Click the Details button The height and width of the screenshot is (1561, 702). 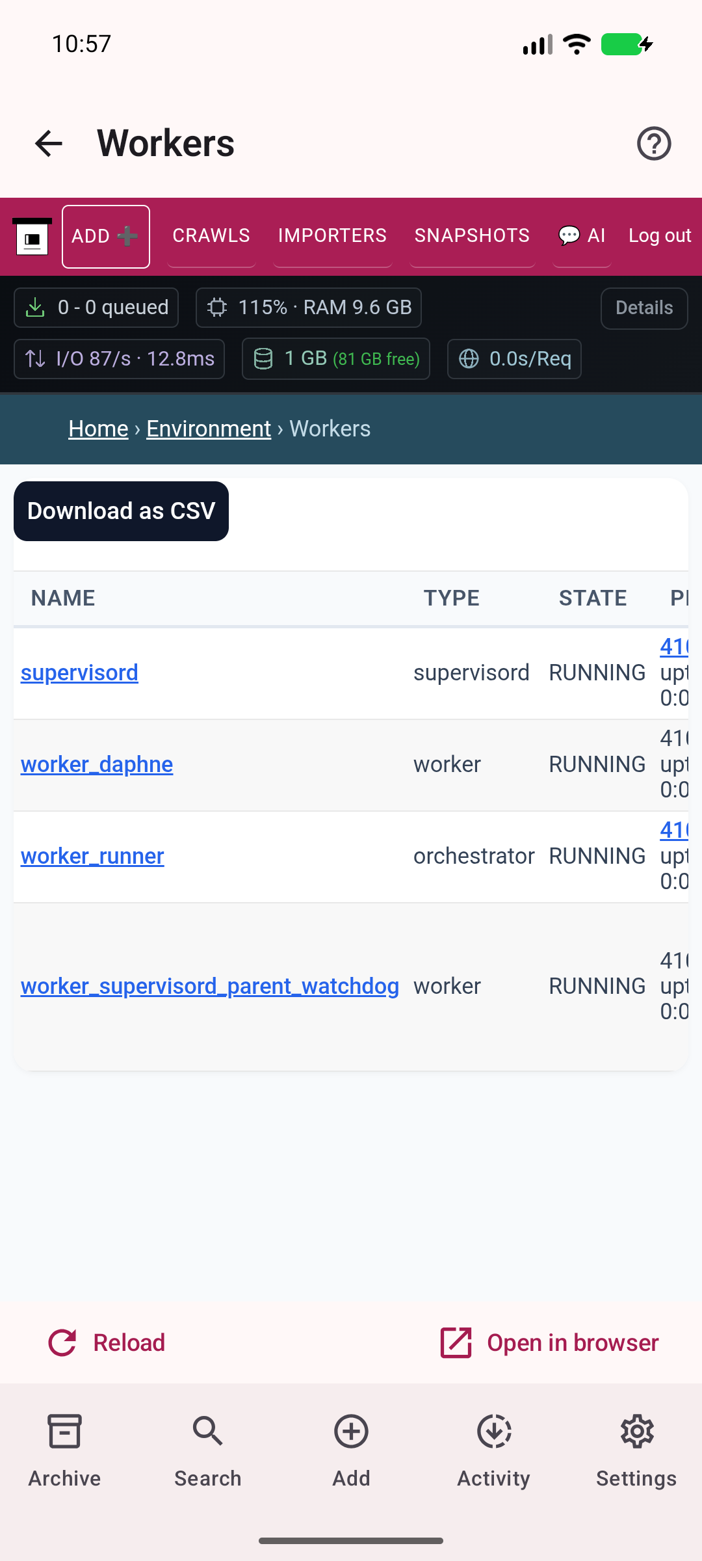644,308
